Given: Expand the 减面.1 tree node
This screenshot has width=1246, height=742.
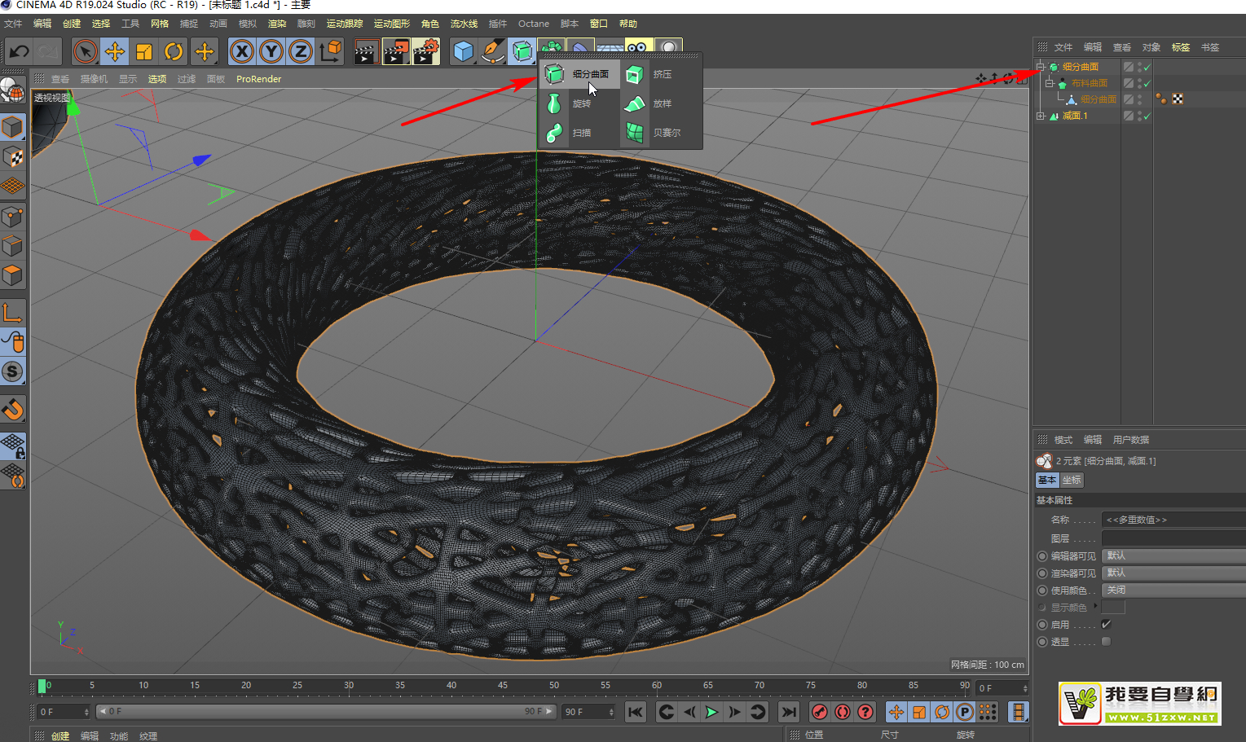Looking at the screenshot, I should [x=1041, y=116].
